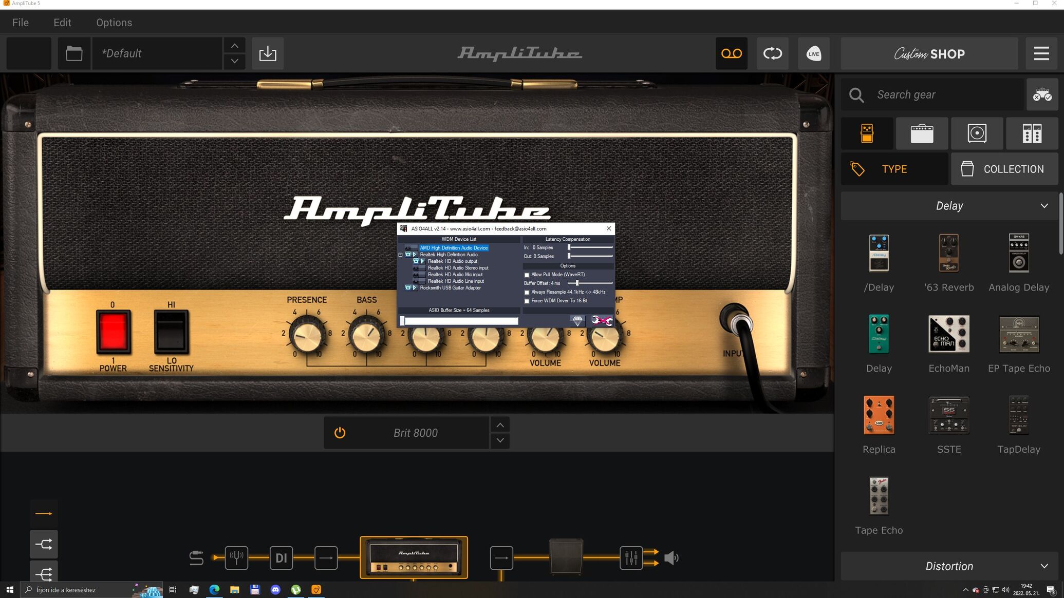Collapse Realtek High Definition Audio tree
1064x598 pixels.
400,255
